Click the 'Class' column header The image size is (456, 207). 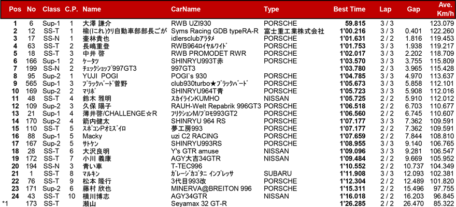click(51, 9)
